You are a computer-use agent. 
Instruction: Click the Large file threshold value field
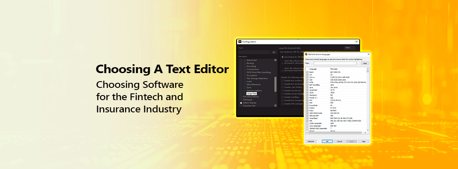349,48
